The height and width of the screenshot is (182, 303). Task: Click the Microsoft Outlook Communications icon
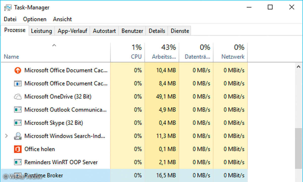click(17, 110)
